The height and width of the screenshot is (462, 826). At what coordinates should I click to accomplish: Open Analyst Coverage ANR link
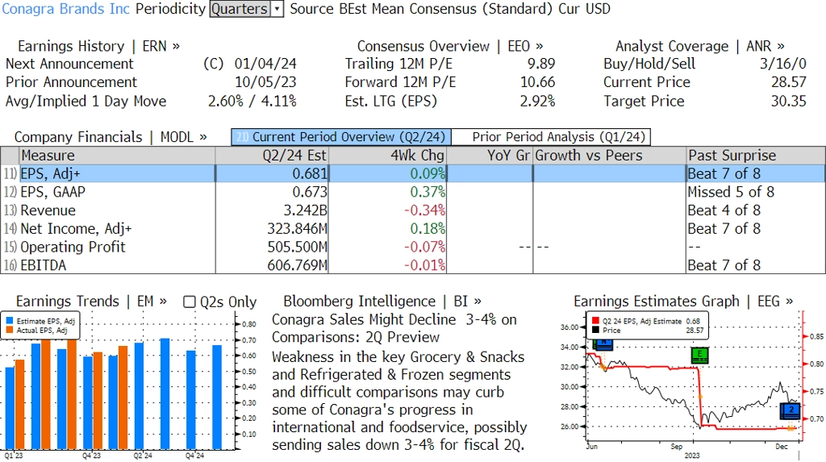700,46
